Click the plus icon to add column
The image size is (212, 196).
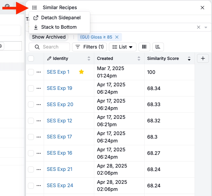click(203, 58)
